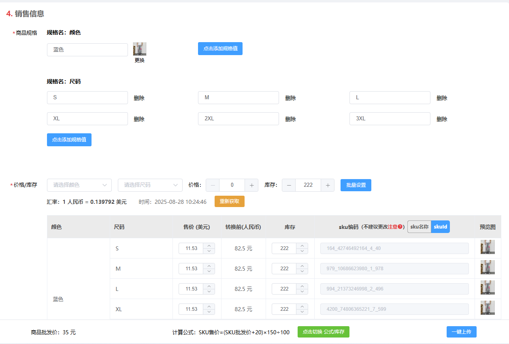Open the 请选择尺码 size dropdown

pos(150,185)
